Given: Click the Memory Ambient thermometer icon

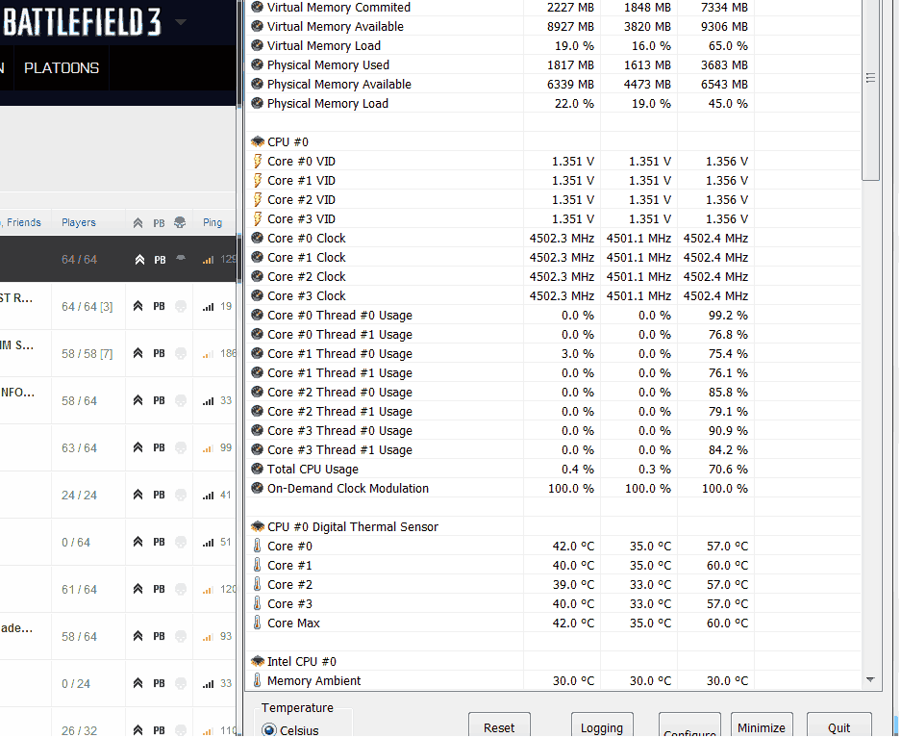Looking at the screenshot, I should [258, 680].
